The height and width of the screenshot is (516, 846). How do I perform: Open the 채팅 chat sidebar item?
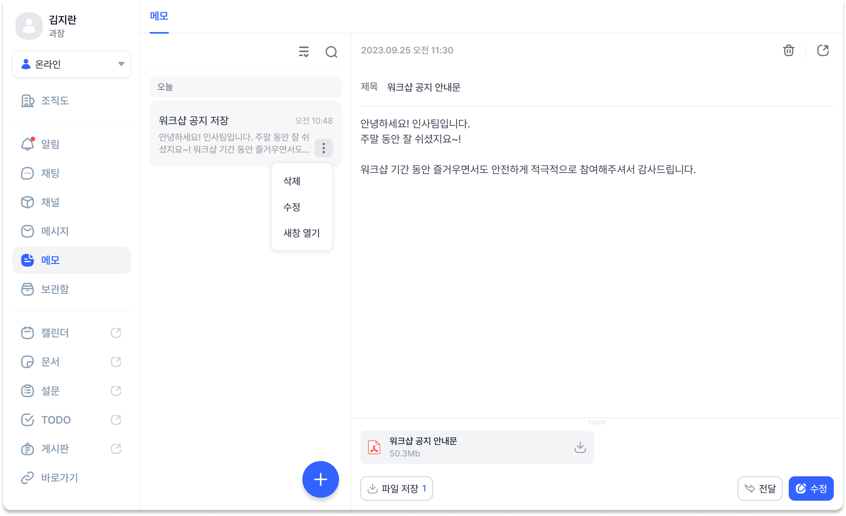tap(50, 173)
